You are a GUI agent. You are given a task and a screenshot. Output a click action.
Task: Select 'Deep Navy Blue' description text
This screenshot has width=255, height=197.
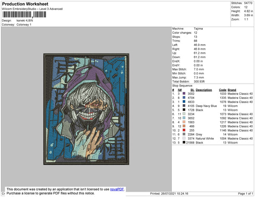206,106
